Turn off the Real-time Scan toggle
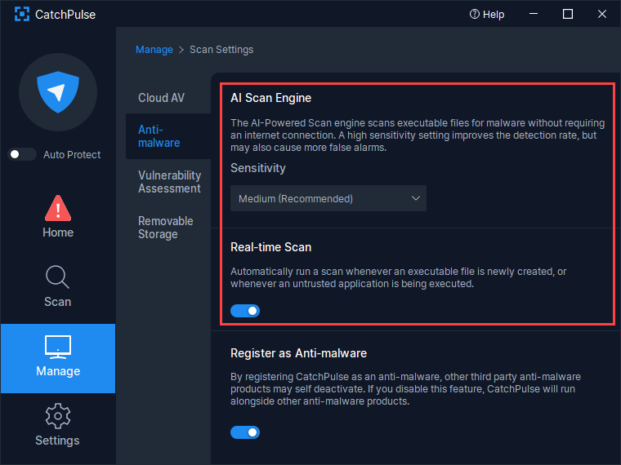This screenshot has height=465, width=621. point(245,311)
